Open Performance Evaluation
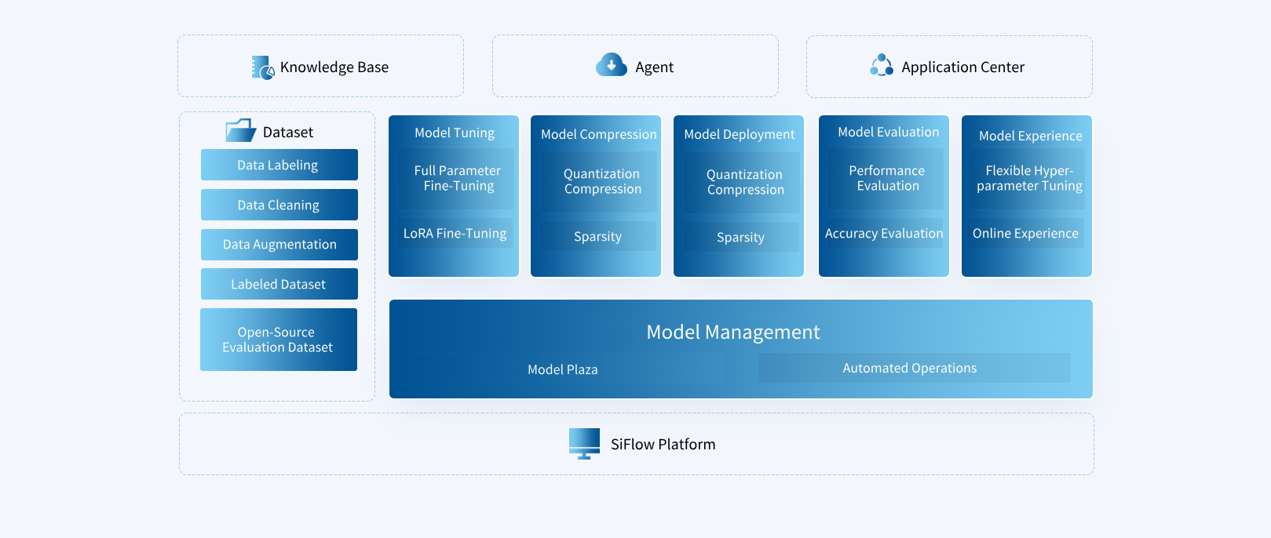The width and height of the screenshot is (1271, 538). (886, 179)
